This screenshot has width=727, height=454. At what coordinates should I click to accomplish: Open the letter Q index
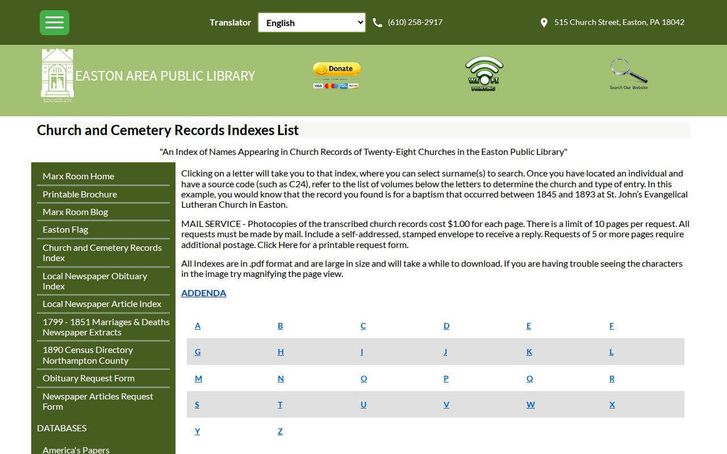pos(530,379)
